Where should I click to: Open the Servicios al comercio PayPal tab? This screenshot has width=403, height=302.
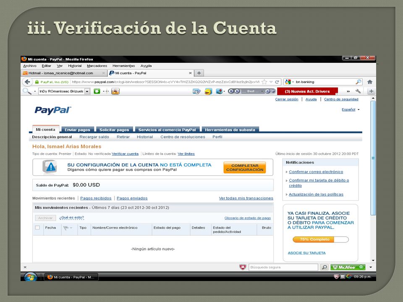(167, 130)
